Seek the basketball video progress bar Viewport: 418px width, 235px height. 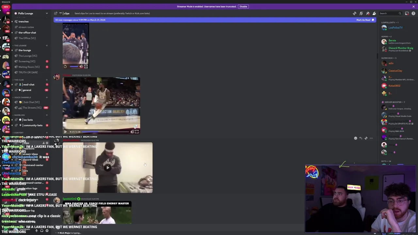[x=106, y=132]
